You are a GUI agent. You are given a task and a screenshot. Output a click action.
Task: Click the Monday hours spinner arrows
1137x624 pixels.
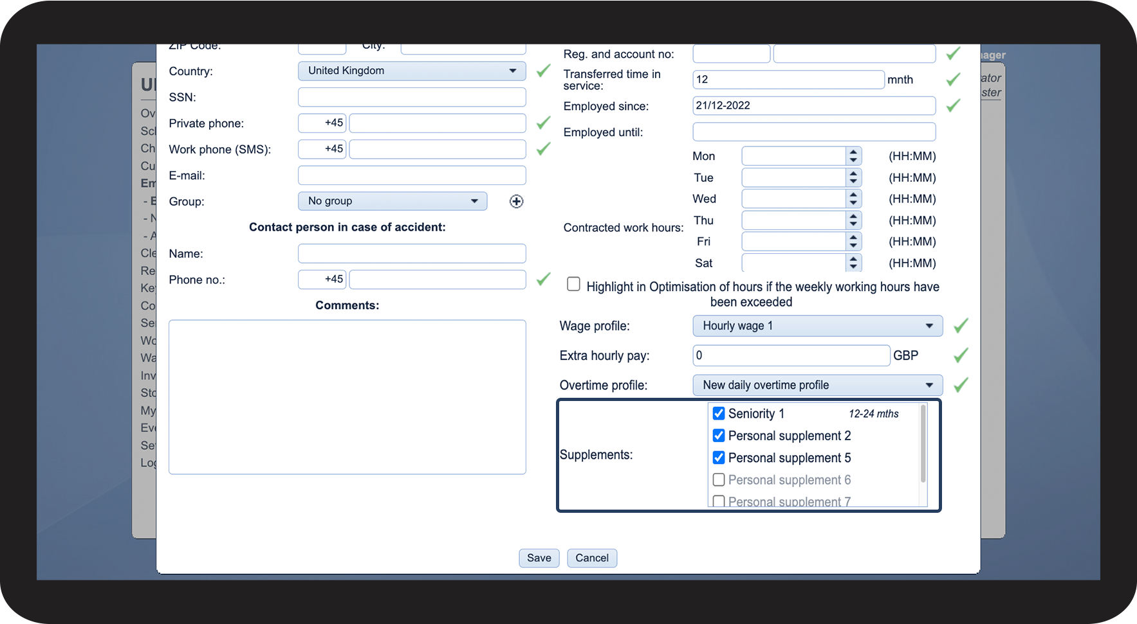point(853,156)
